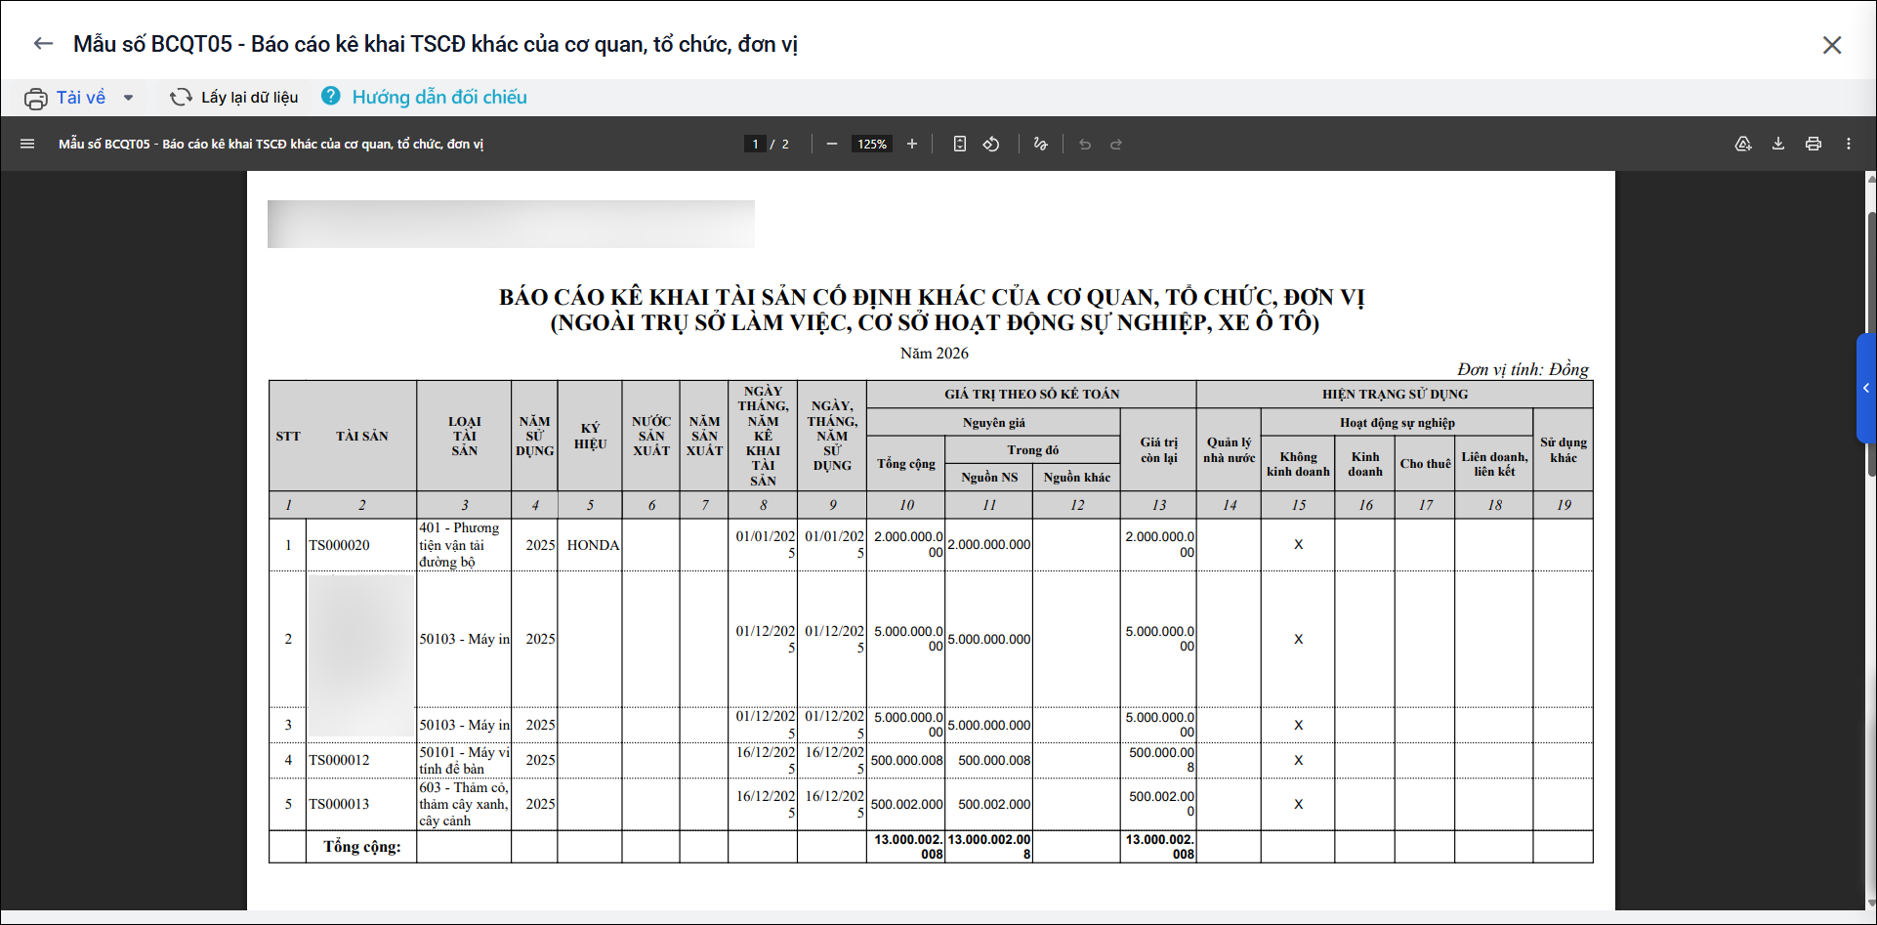Image resolution: width=1877 pixels, height=925 pixels.
Task: Click the 2.000.000.000 Nguồn NS value
Action: [x=988, y=545]
